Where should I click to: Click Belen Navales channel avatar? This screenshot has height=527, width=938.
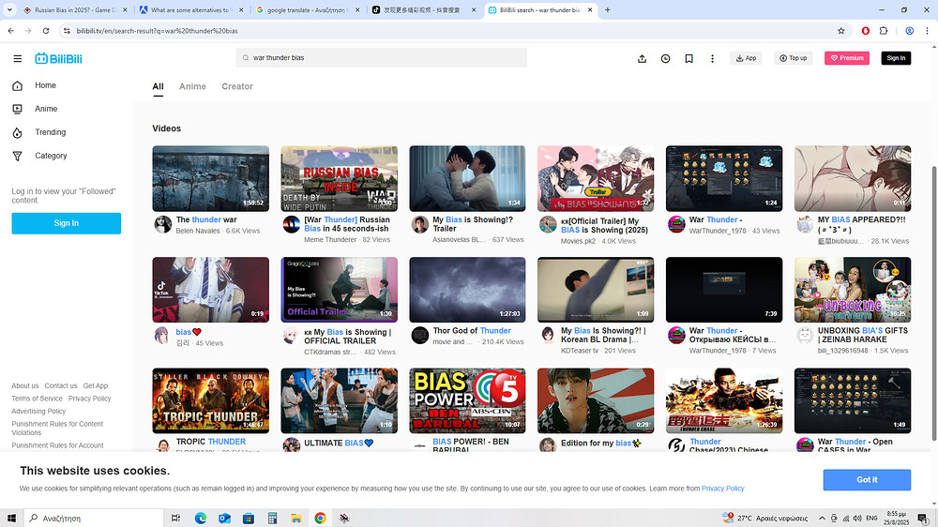point(162,224)
